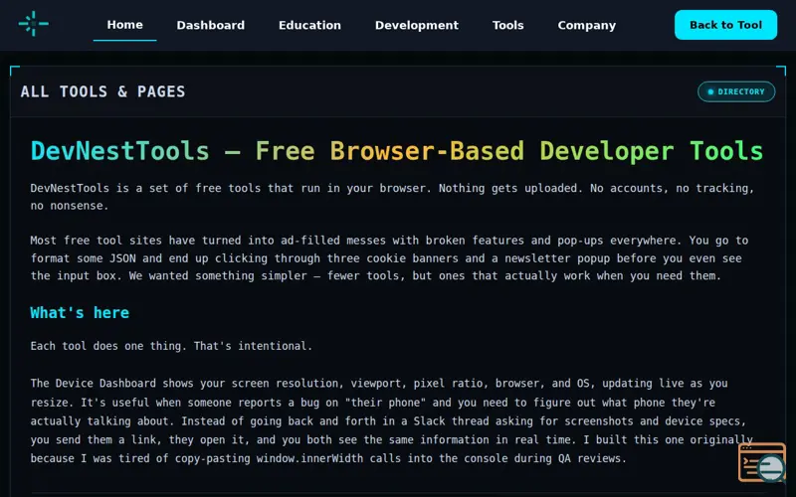The width and height of the screenshot is (796, 497).
Task: Open the Company menu item
Action: [587, 26]
